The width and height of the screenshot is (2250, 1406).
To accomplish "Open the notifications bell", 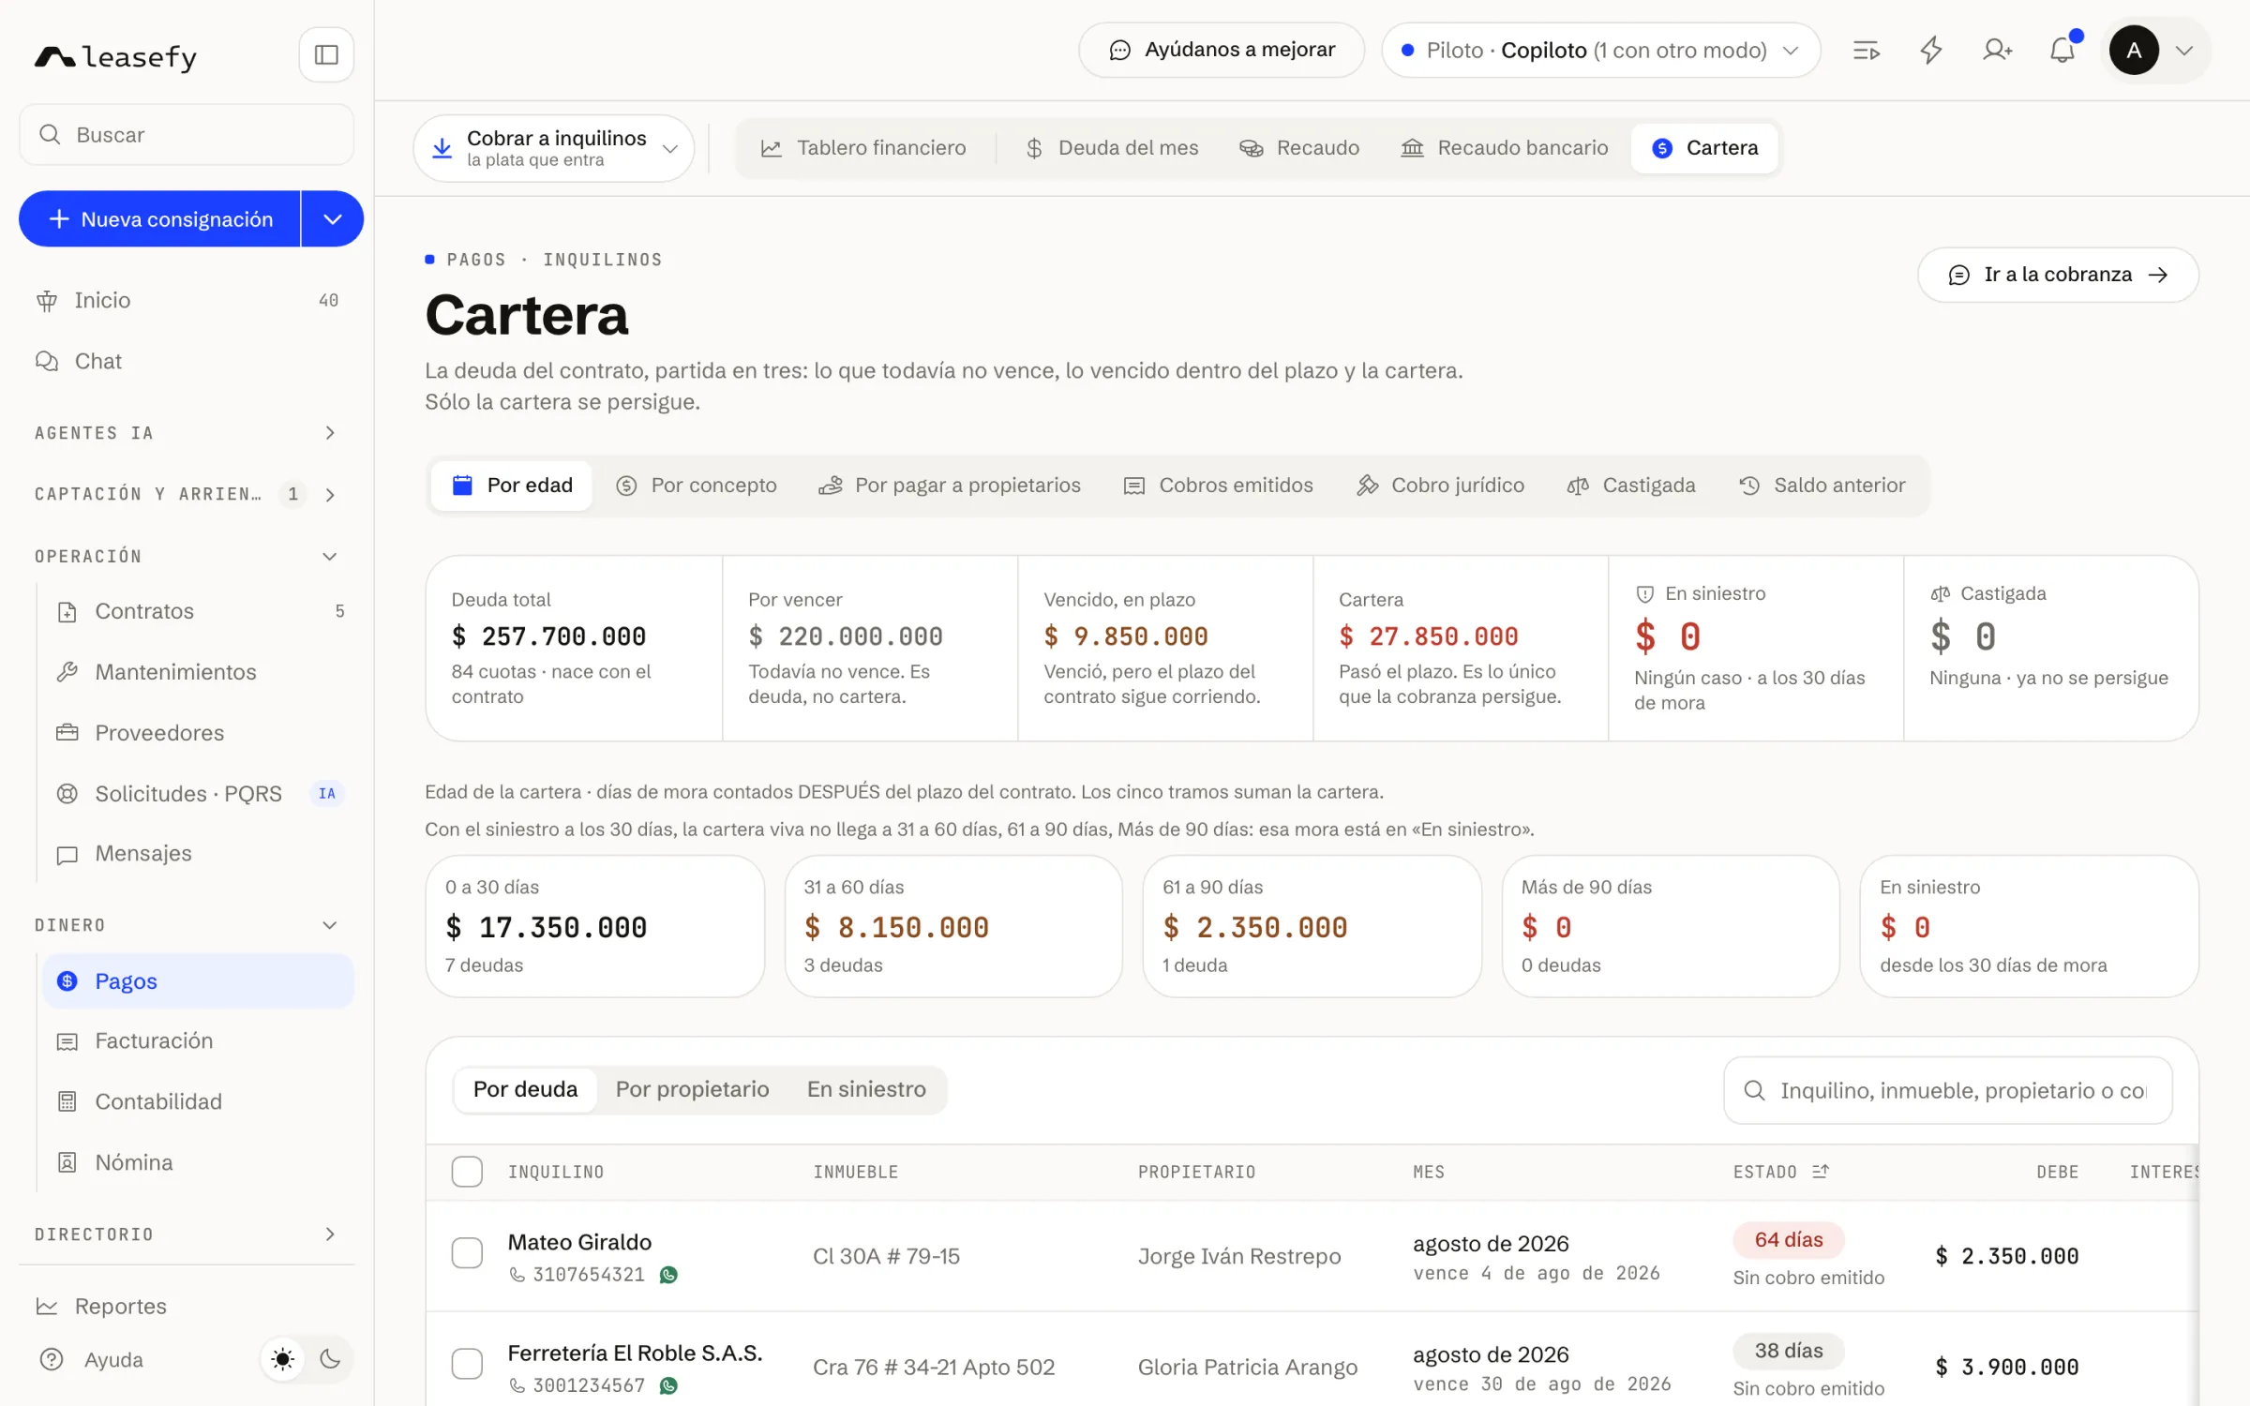I will pos(2062,50).
